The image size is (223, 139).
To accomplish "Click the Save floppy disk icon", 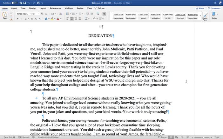I will (24, 3).
